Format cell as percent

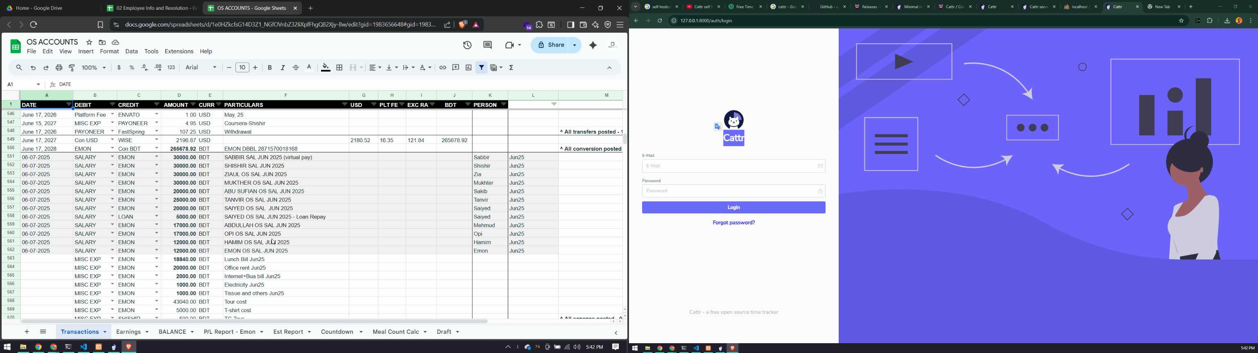132,68
